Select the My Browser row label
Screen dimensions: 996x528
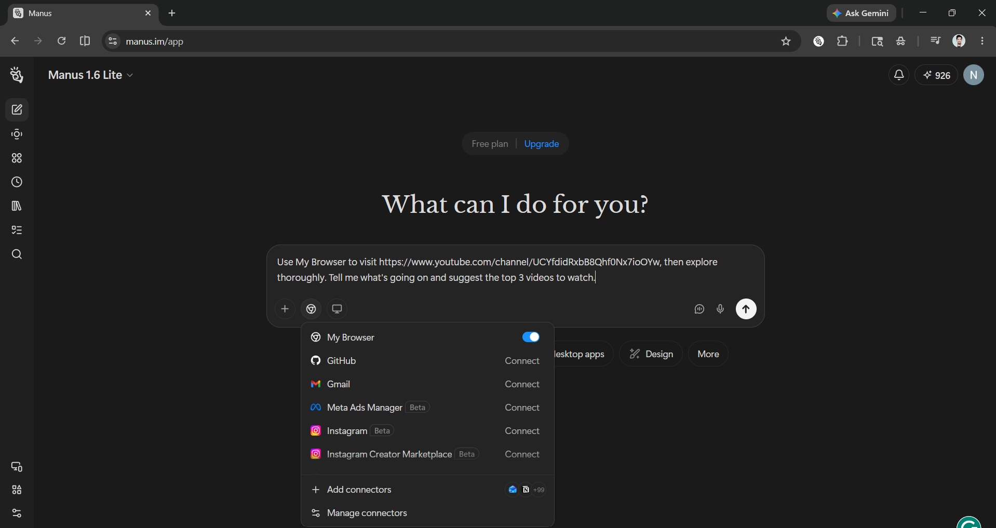tap(351, 337)
